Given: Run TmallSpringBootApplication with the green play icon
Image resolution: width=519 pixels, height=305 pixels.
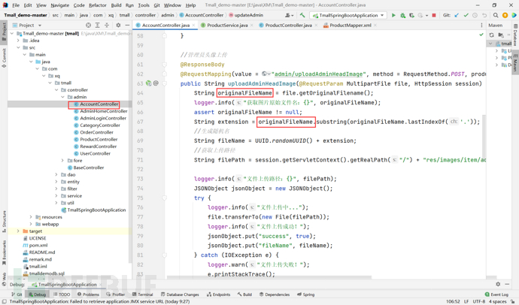Looking at the screenshot, I should (x=393, y=15).
